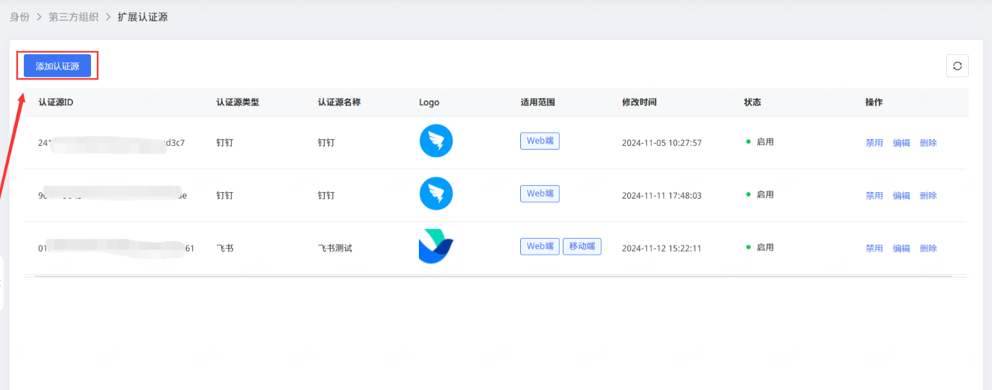
Task: Delete the second 钉钉 authentication source
Action: pyautogui.click(x=928, y=196)
